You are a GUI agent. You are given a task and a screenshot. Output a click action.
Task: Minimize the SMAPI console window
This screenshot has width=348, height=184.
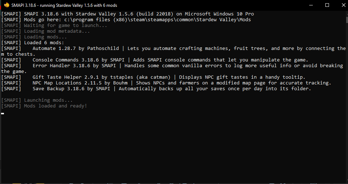(311, 5)
